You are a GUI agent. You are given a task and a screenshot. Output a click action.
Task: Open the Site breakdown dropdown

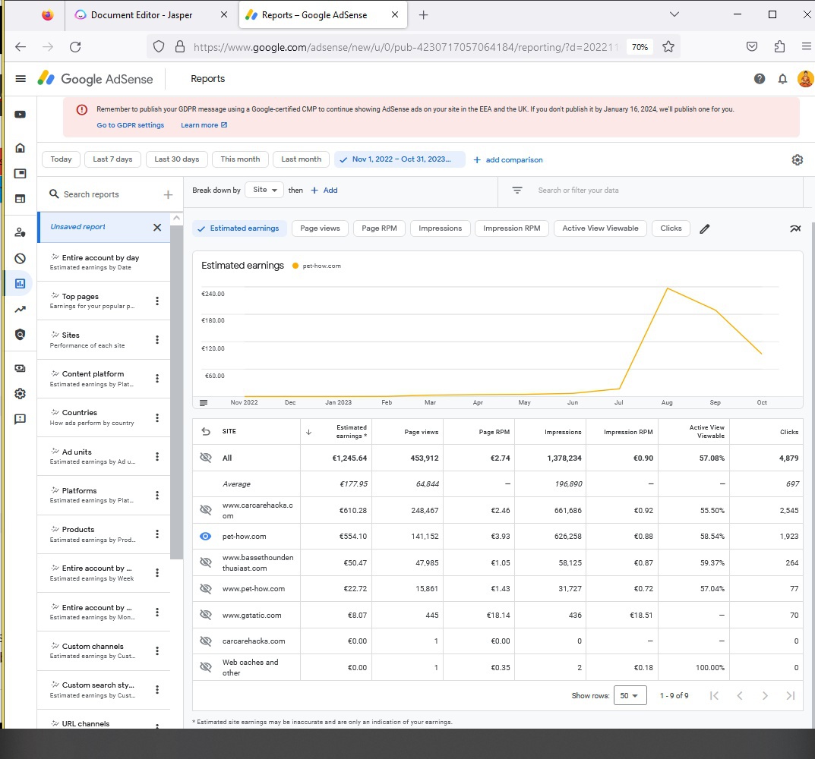(264, 191)
